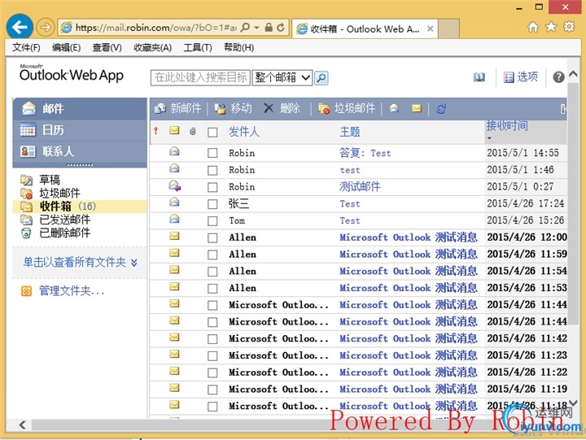Click the browser forward arrow button
586x440 pixels.
pyautogui.click(x=46, y=28)
